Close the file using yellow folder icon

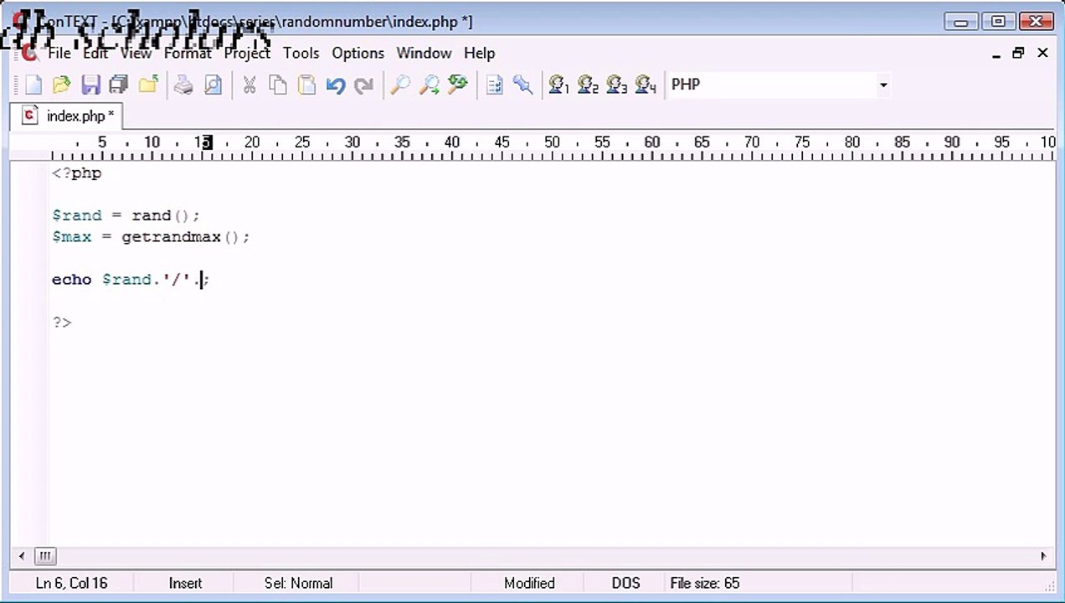point(148,85)
